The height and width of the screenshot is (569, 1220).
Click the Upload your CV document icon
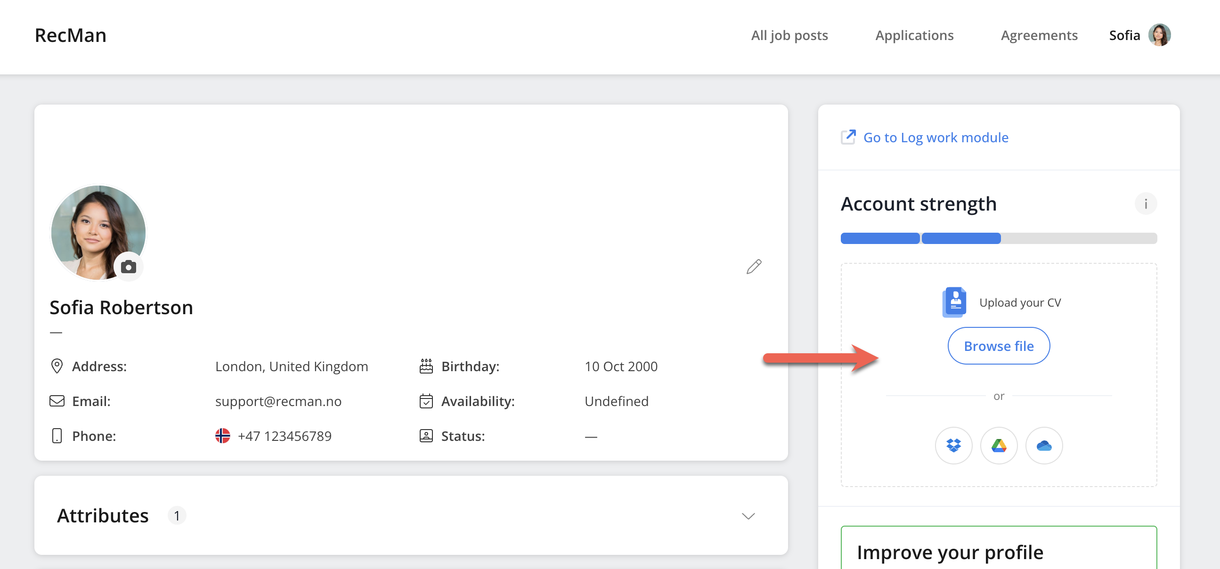954,302
